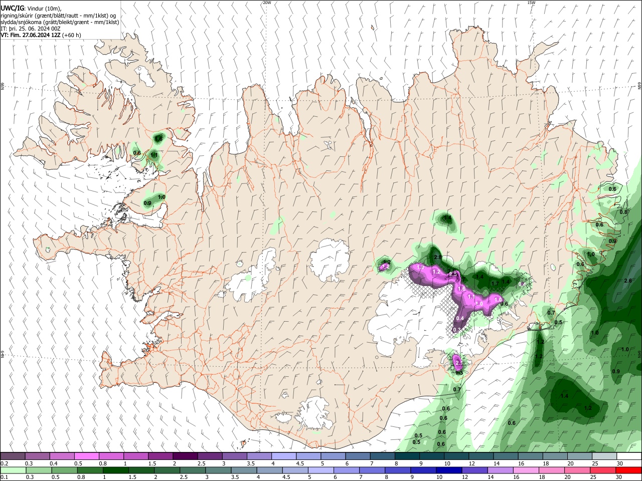This screenshot has height=481, width=642.
Task: Select rain legend swatch between 1 and 1.5
Action: 115,470
